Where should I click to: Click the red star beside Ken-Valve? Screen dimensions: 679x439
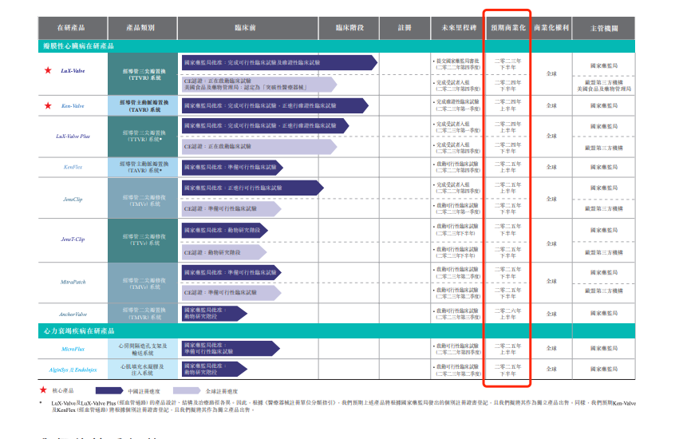[47, 105]
